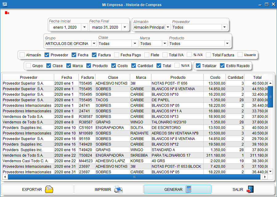The height and width of the screenshot is (197, 277).
Task: Click the horizontal scrollbar left arrow
Action: (x=5, y=177)
